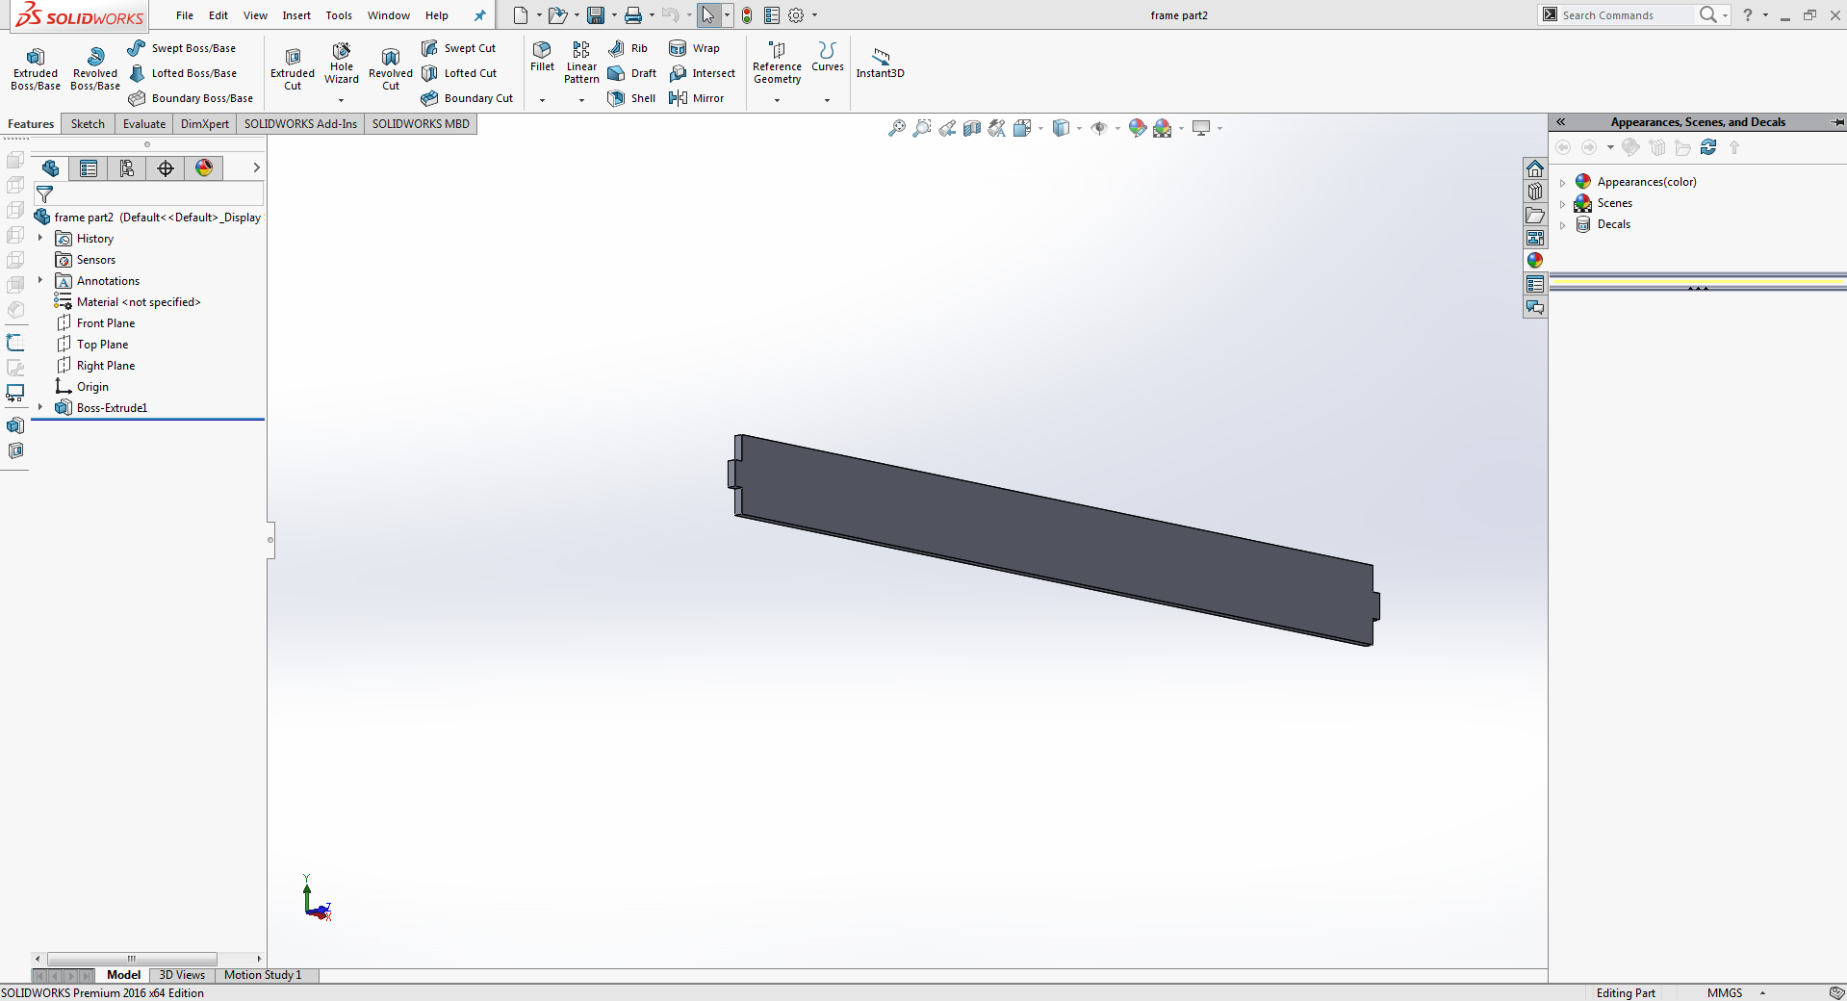The width and height of the screenshot is (1847, 1001).
Task: Select the Extruded Cut tool
Action: click(x=293, y=69)
